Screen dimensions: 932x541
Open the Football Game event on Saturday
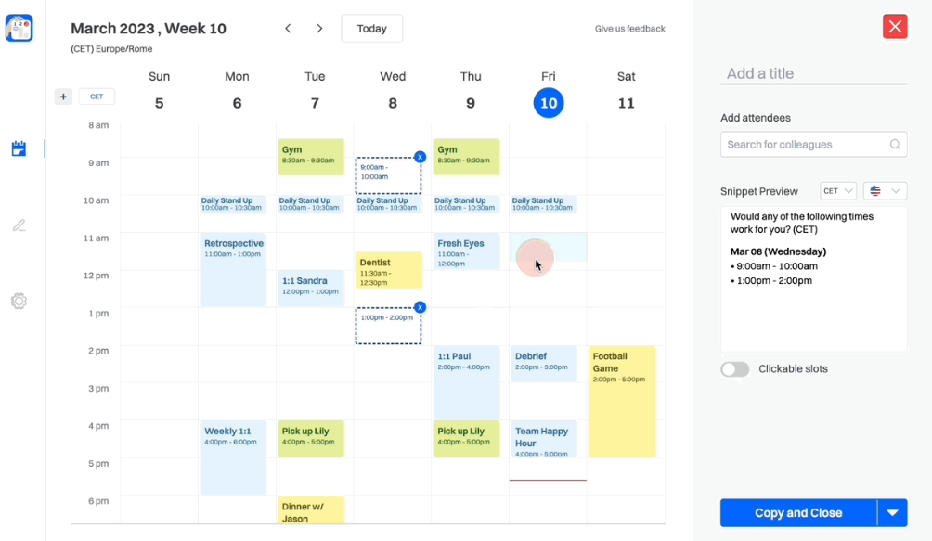pos(622,401)
